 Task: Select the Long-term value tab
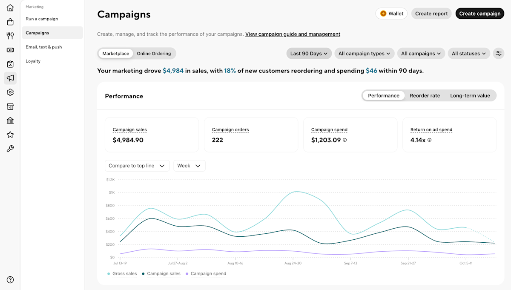[x=470, y=95]
